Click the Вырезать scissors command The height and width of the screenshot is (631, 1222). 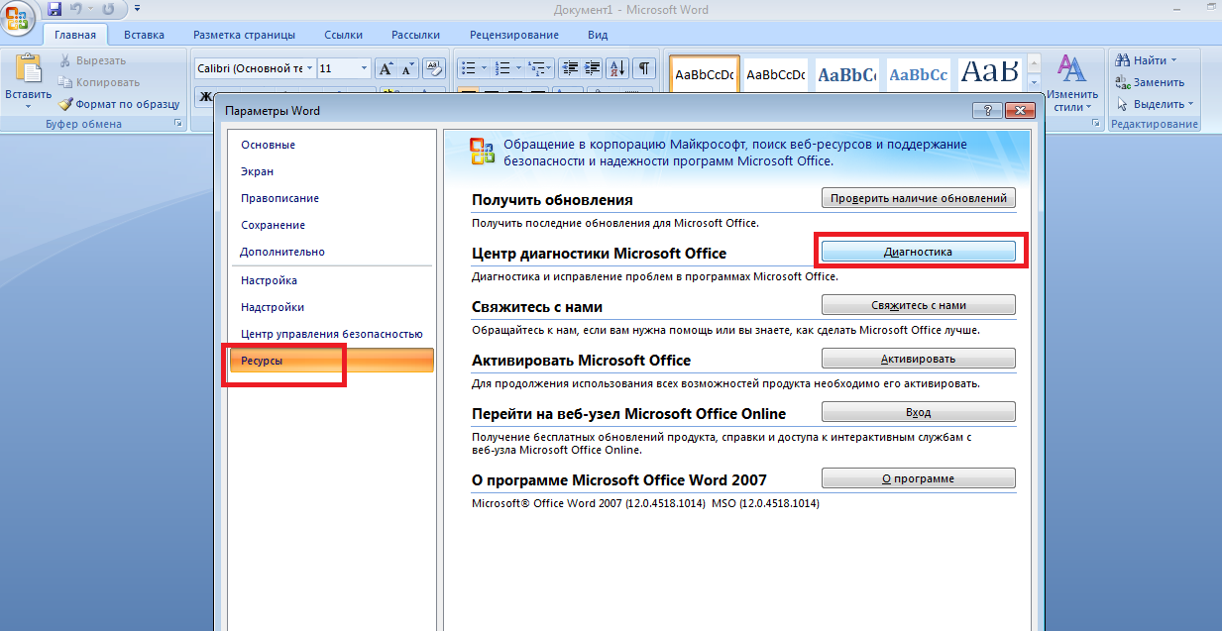pyautogui.click(x=92, y=60)
